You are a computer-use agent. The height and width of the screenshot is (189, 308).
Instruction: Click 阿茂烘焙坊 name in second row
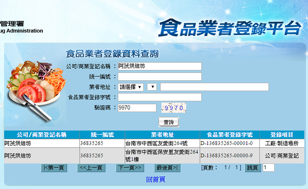tap(18, 156)
